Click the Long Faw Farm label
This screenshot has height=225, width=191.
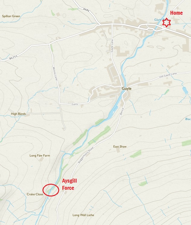point(40,156)
